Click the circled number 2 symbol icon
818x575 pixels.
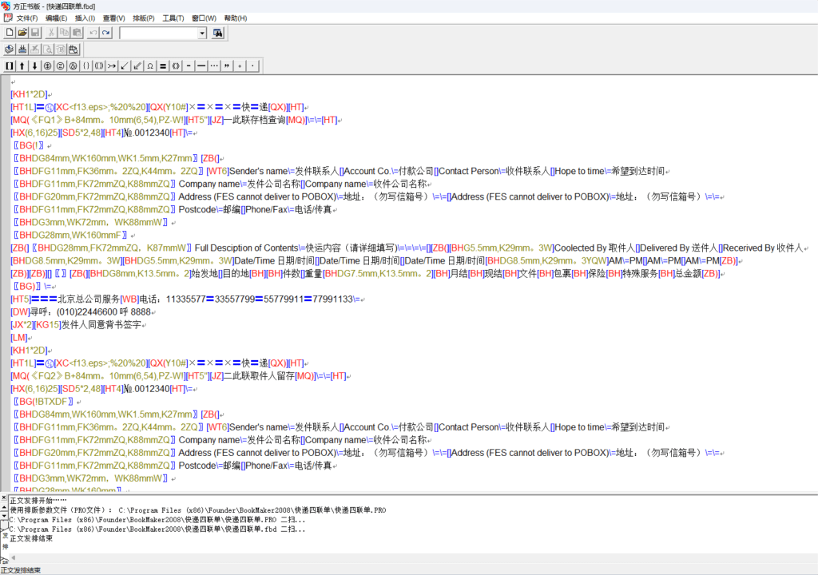click(61, 65)
